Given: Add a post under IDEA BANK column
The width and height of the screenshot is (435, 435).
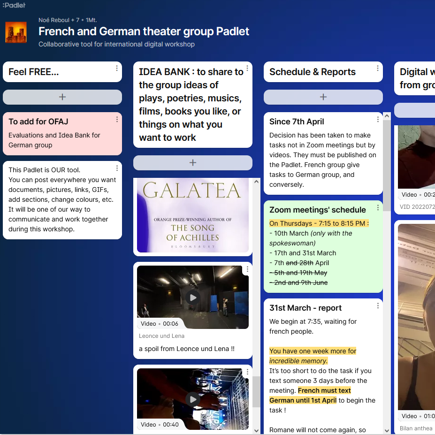Looking at the screenshot, I should 193,163.
